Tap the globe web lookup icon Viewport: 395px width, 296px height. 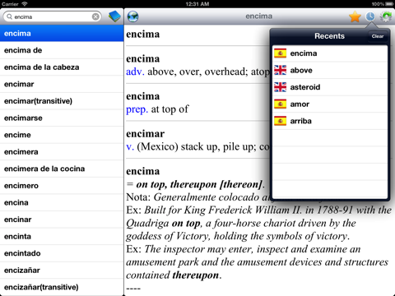click(133, 16)
